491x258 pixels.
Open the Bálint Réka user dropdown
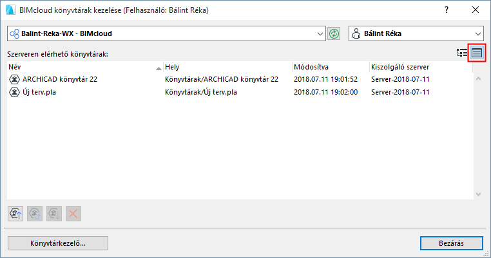coord(416,33)
